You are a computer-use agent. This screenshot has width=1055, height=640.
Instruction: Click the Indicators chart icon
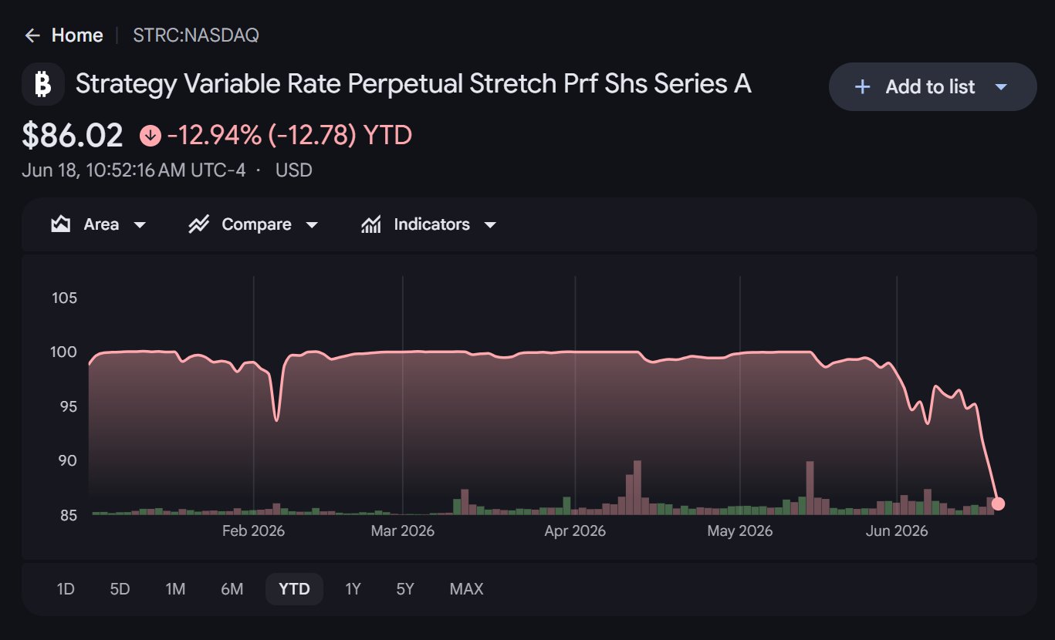371,225
